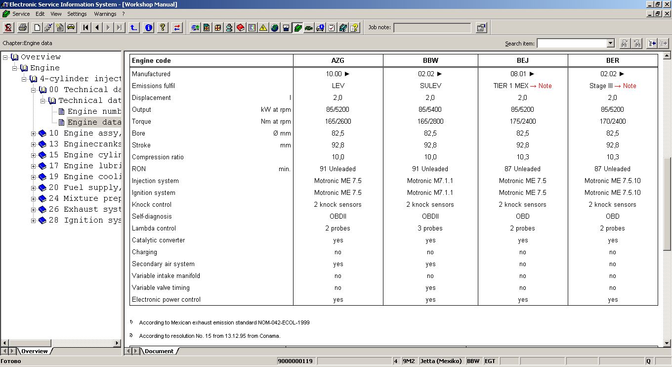Select the Document tab at bottom
672x367 pixels.
[159, 351]
